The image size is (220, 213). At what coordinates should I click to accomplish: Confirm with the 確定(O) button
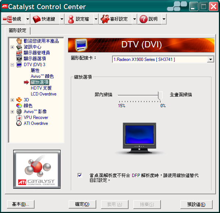82,204
